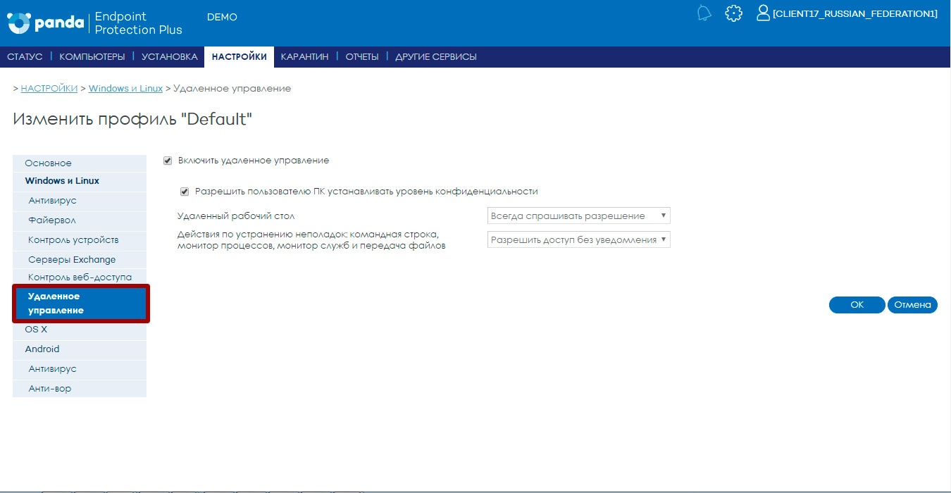This screenshot has width=951, height=493.
Task: Open Контроль веб-доступа sidebar section
Action: tap(80, 277)
